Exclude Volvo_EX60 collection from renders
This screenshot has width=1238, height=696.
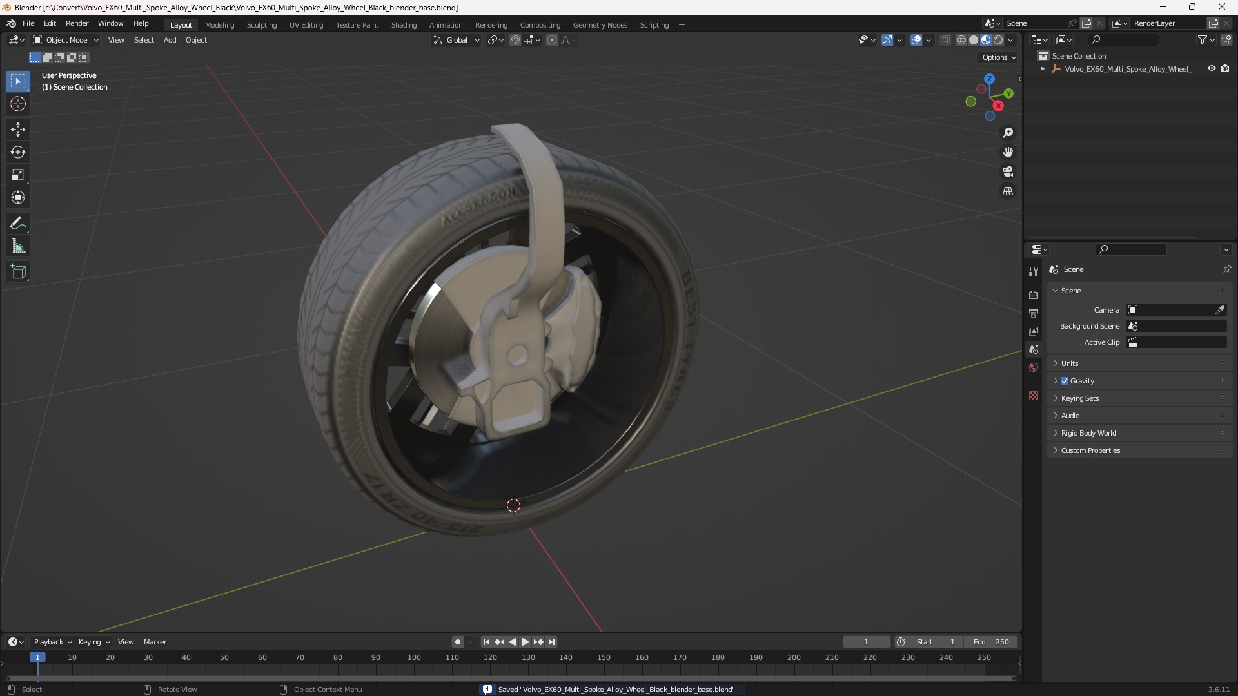1225,68
